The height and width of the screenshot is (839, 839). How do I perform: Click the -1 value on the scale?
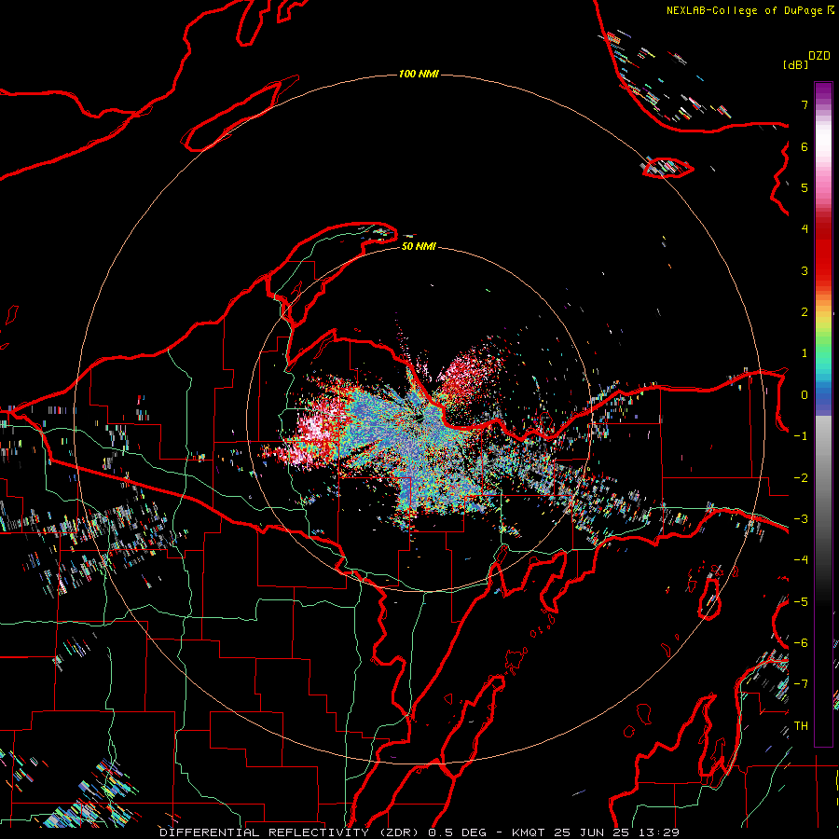[801, 436]
